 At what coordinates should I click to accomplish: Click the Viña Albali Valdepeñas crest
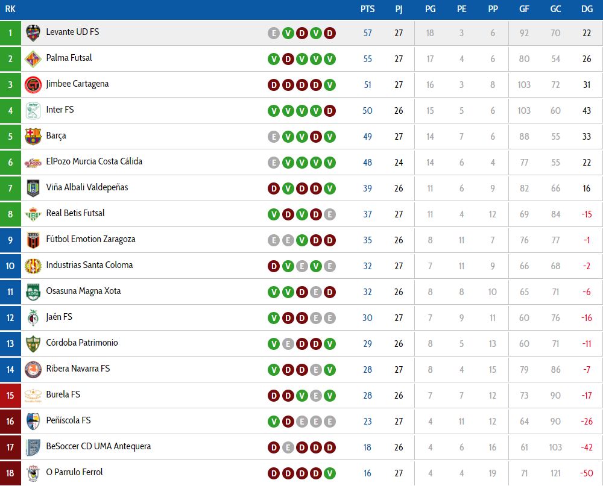[33, 188]
